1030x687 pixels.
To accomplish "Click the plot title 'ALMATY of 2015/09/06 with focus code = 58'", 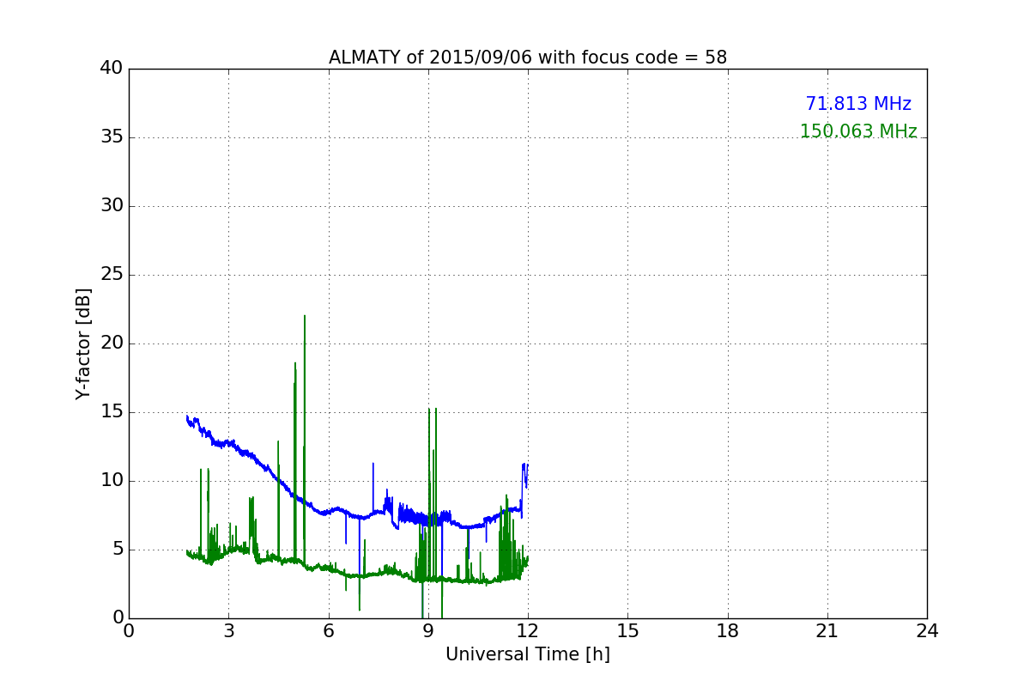I will (528, 58).
